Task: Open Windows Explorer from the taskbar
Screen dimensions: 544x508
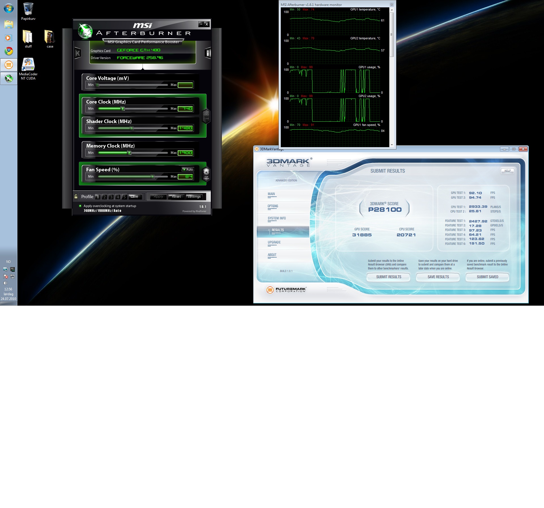Action: [x=8, y=24]
